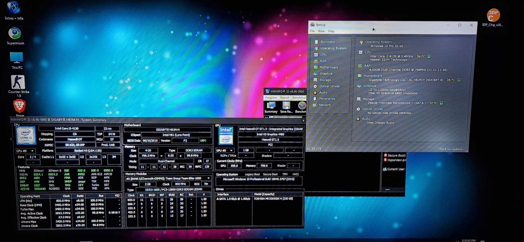
Task: Click the Intel Graphics logo in HWiNFO
Action: 226,135
